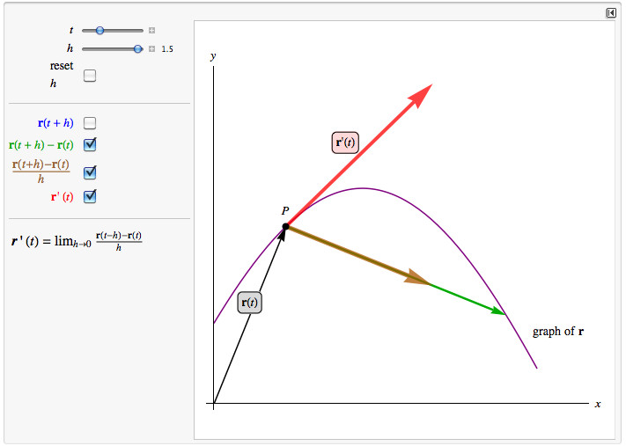Click the green r(t + h) − r(t) label
Image resolution: width=626 pixels, height=446 pixels.
[x=41, y=145]
